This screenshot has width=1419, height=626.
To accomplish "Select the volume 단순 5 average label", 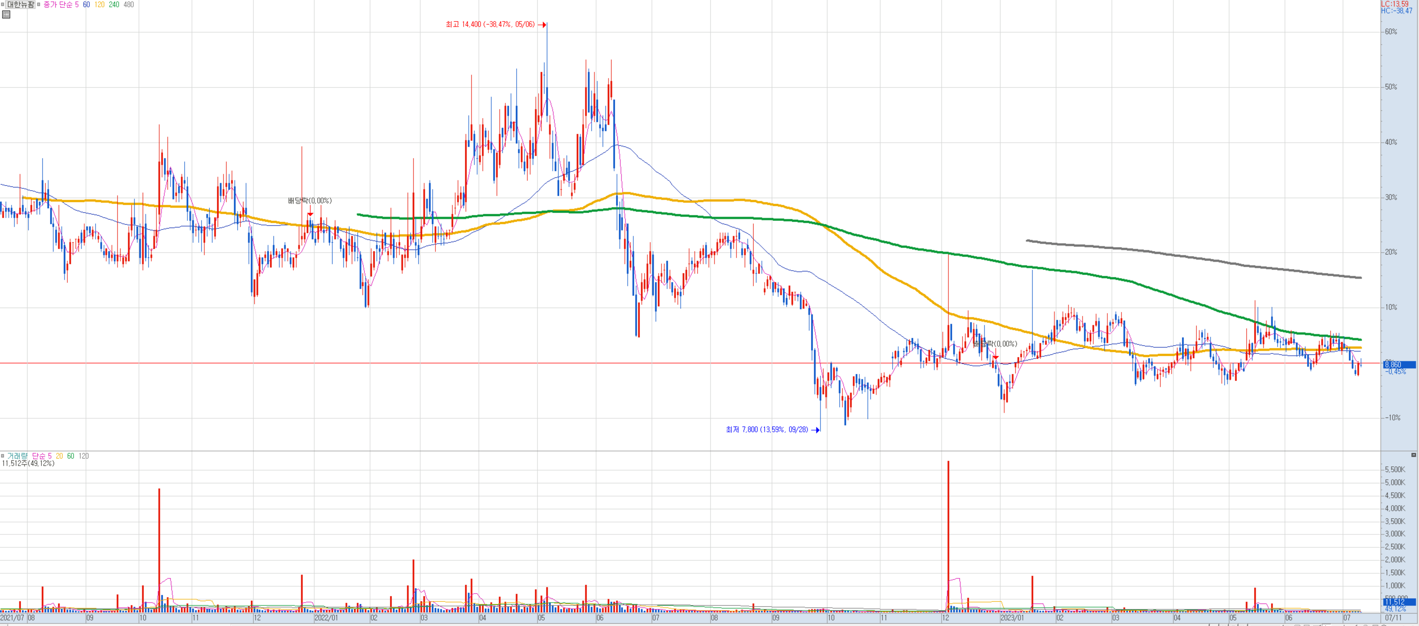I will (x=41, y=456).
